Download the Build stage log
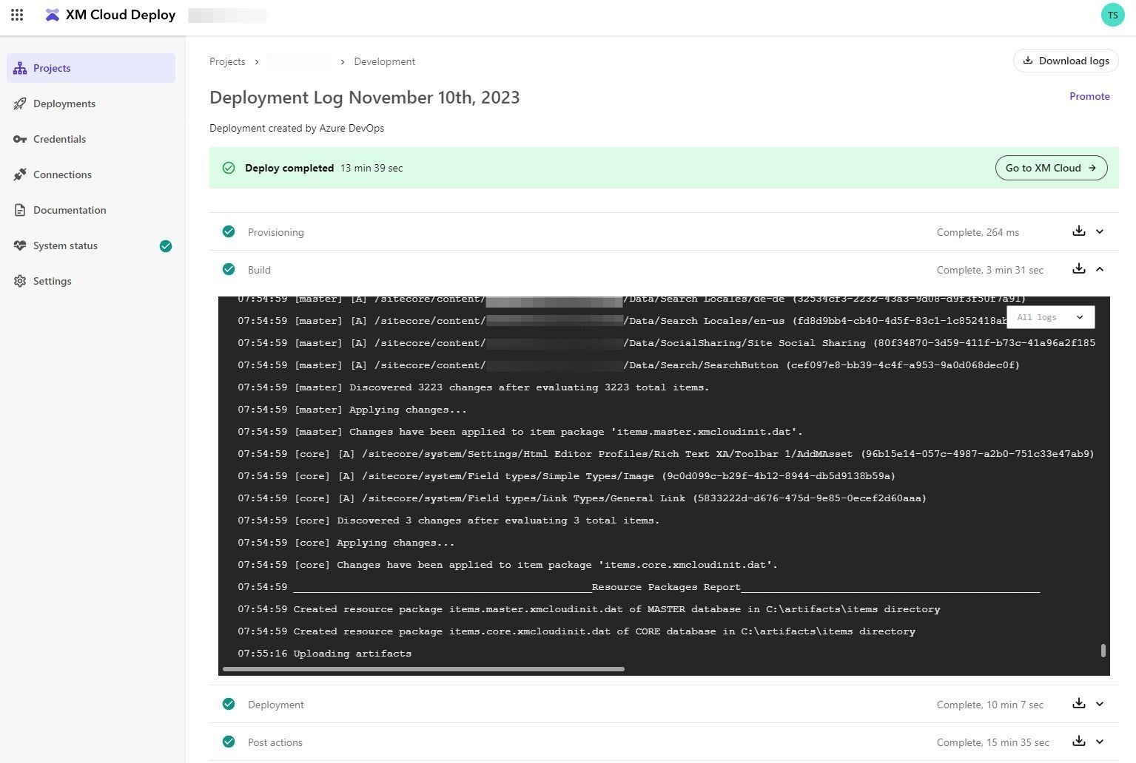 pyautogui.click(x=1079, y=269)
